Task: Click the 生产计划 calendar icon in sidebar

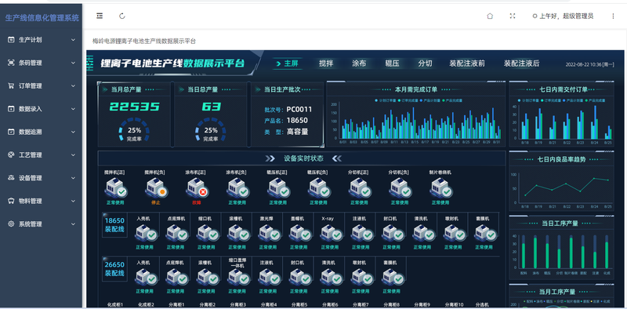Action: pos(11,40)
